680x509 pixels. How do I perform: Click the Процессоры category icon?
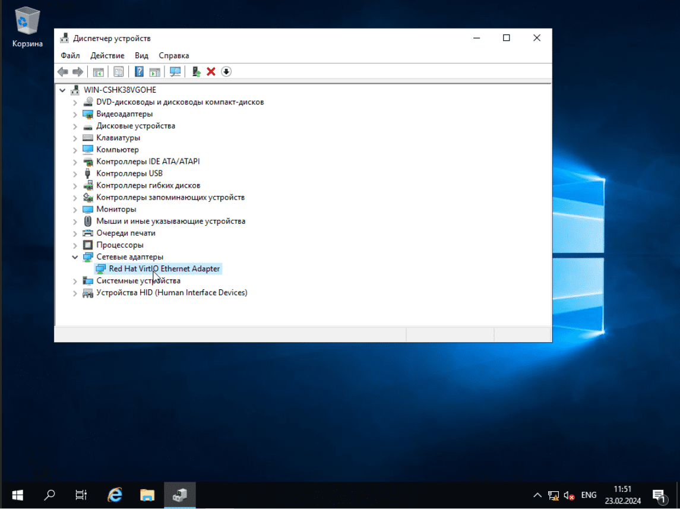[88, 245]
